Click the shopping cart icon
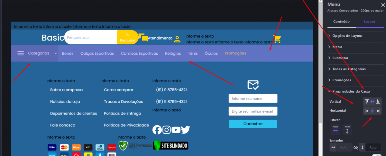This screenshot has width=386, height=156. (277, 39)
